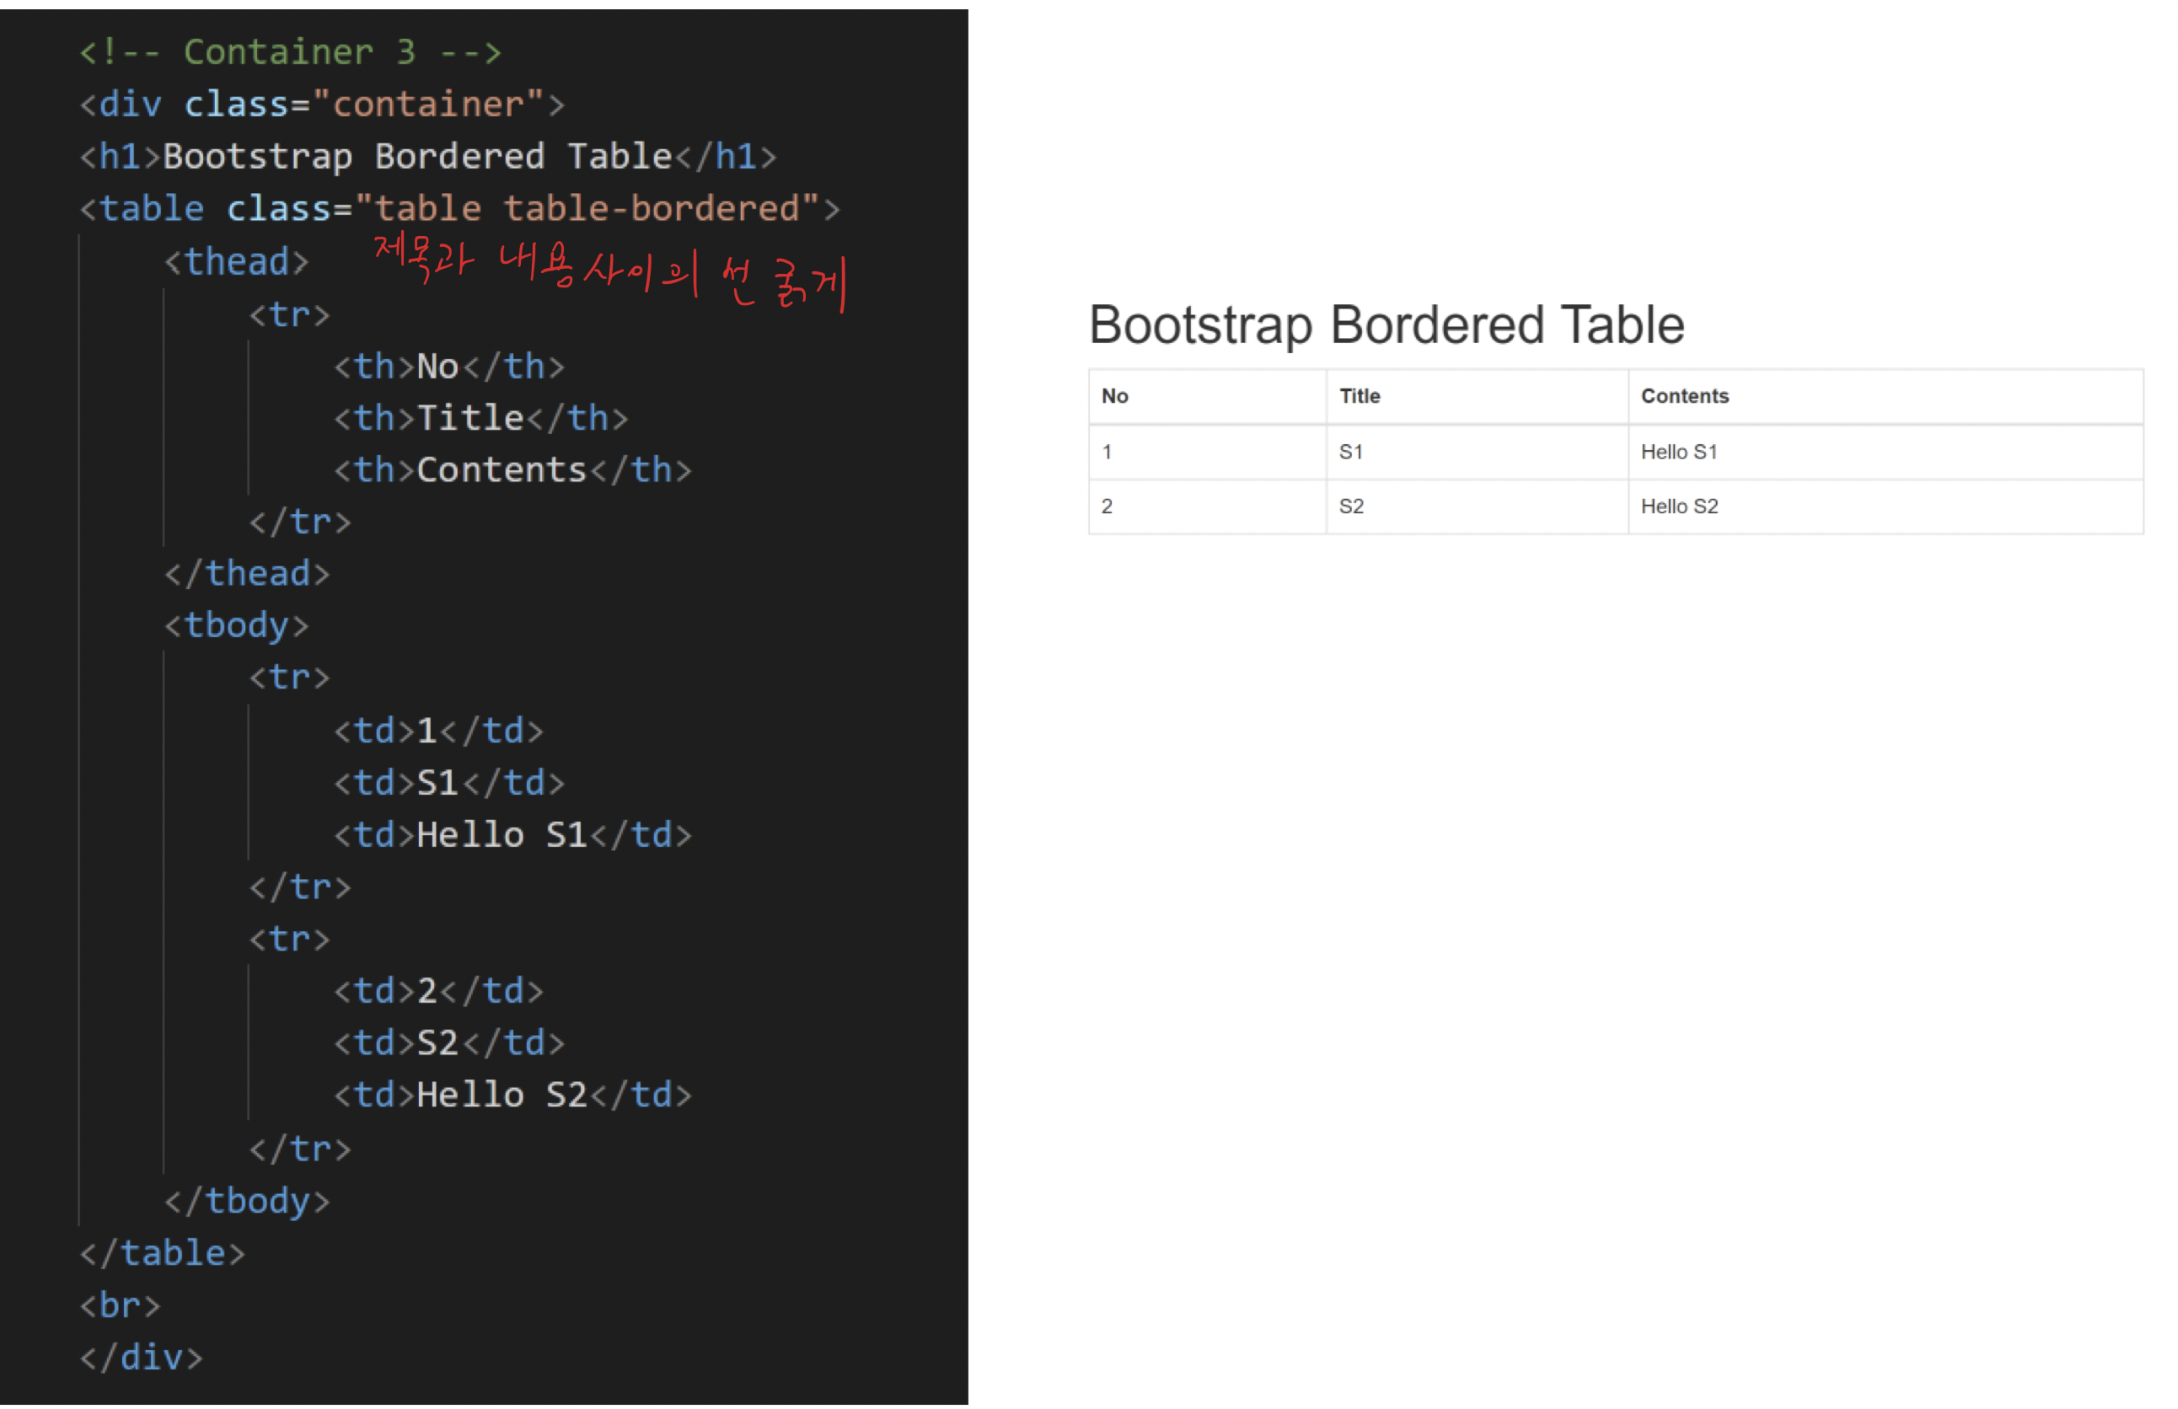
Task: Click the 'Container 3' comment line in code
Action: click(x=290, y=52)
